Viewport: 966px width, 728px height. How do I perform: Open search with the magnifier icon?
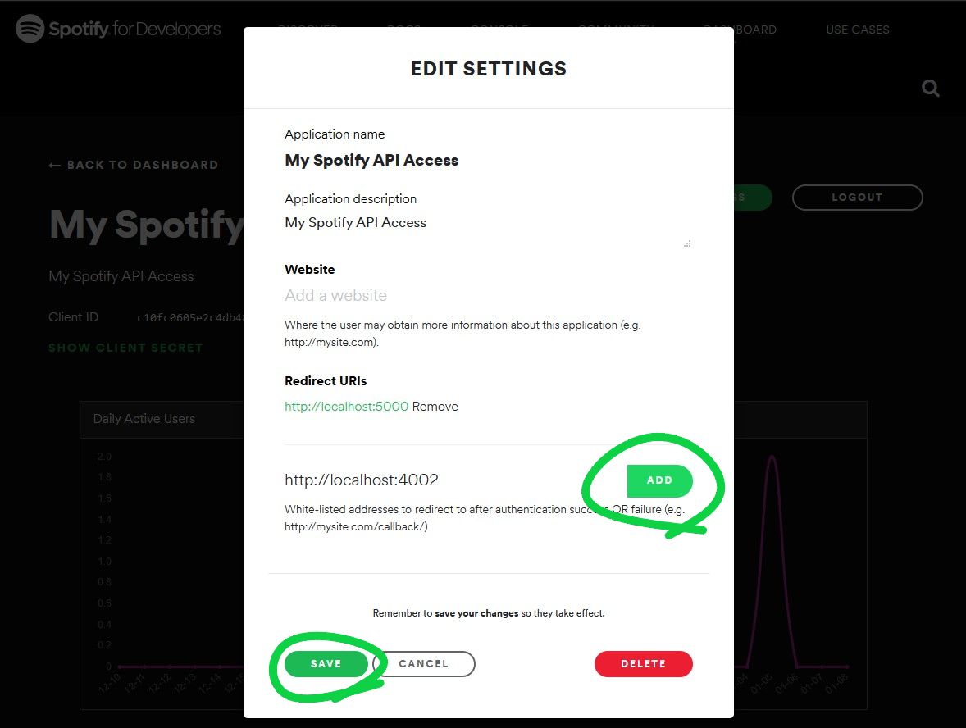(930, 89)
